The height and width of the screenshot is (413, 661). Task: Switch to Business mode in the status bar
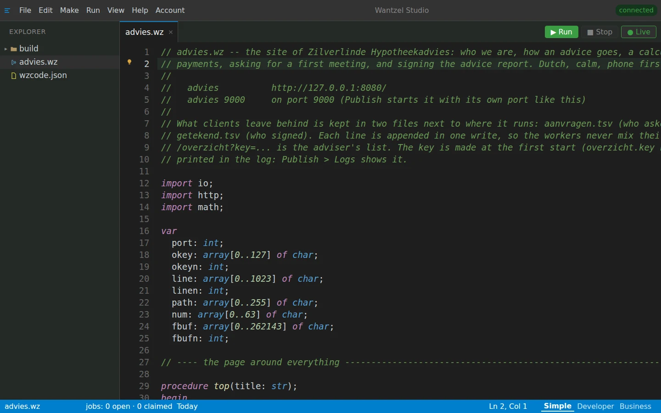coord(635,406)
